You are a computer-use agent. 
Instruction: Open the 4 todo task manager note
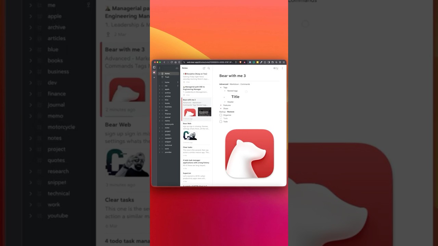coord(196,165)
